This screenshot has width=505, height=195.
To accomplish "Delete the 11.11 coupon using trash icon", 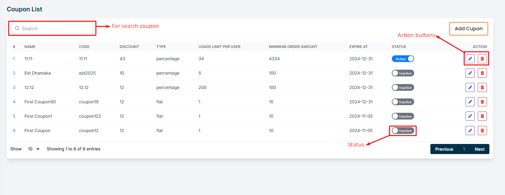I will point(482,59).
